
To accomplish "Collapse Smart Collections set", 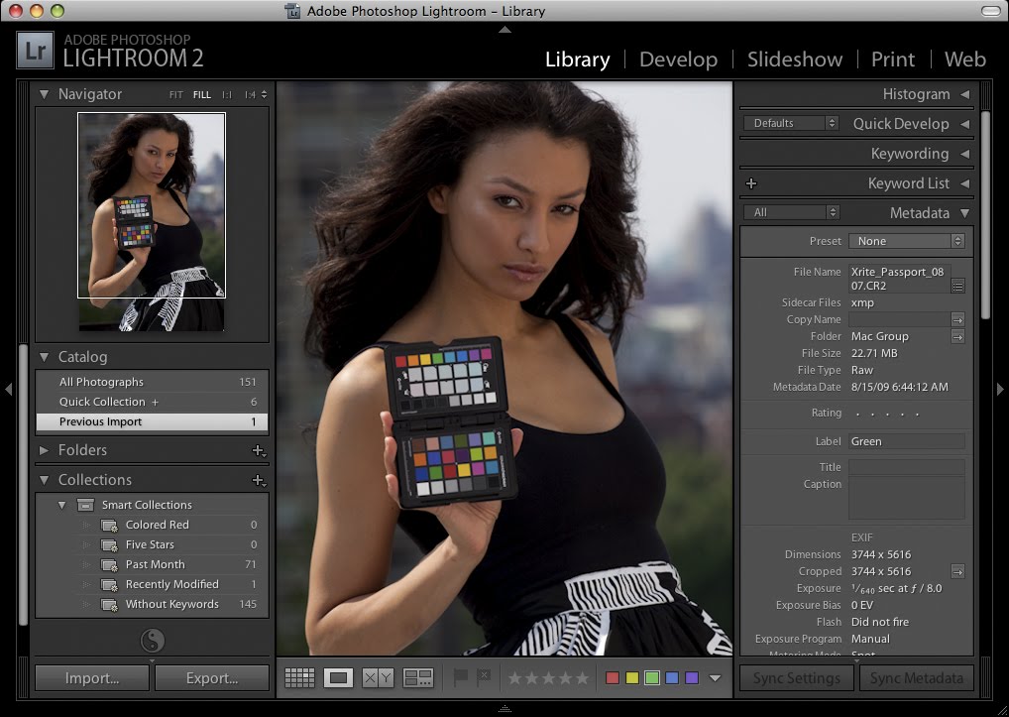I will tap(61, 505).
